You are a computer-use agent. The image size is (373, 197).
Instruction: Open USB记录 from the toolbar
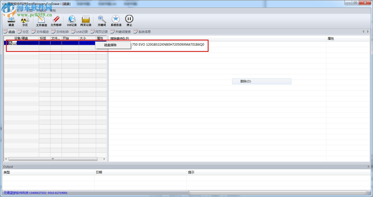(72, 21)
